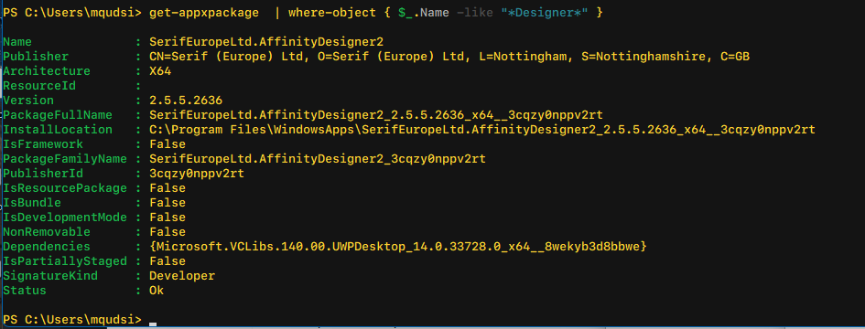Click the IsBundle False value
This screenshot has height=329, width=865.
(168, 203)
